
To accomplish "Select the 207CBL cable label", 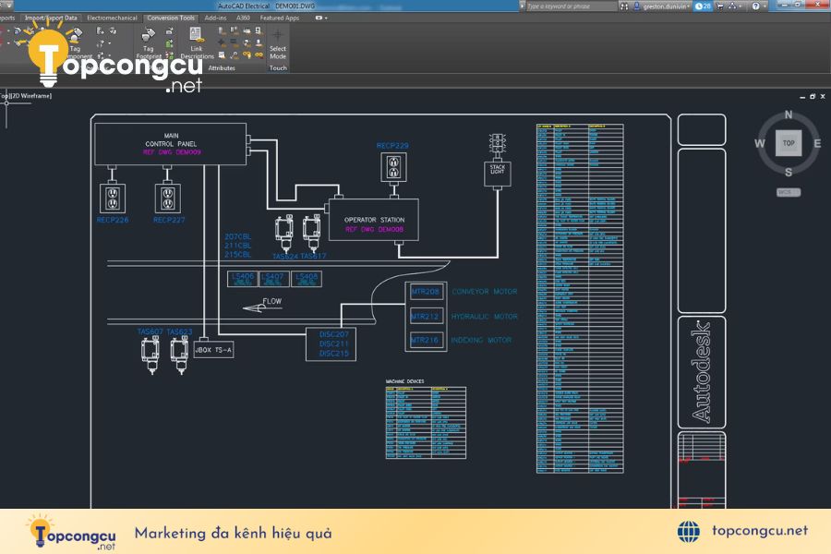I will (237, 237).
